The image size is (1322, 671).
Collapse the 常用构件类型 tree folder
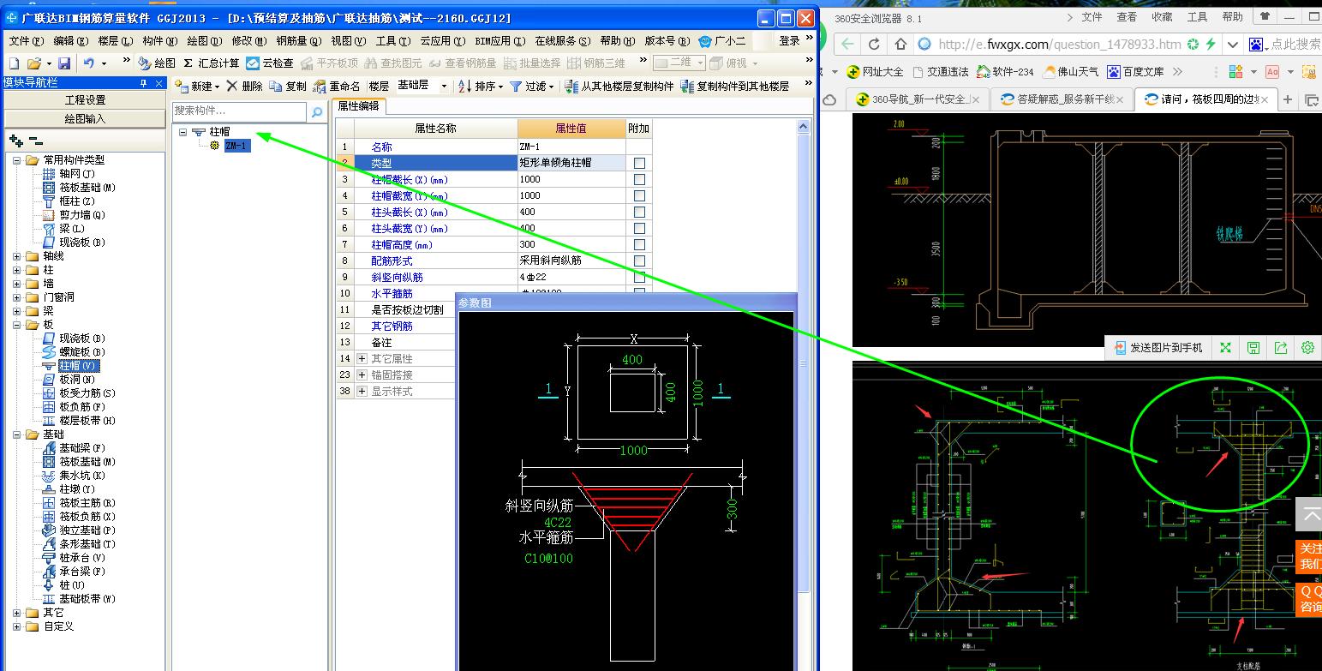(17, 160)
